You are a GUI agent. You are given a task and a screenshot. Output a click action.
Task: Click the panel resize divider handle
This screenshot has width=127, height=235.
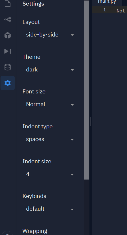click(x=91, y=121)
